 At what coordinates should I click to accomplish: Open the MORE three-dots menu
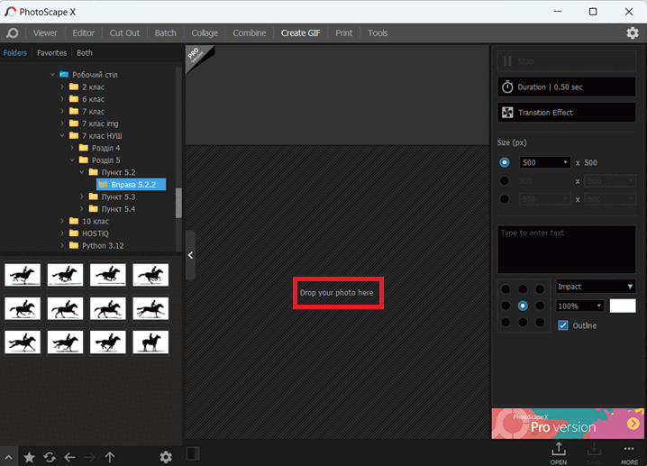pyautogui.click(x=629, y=453)
